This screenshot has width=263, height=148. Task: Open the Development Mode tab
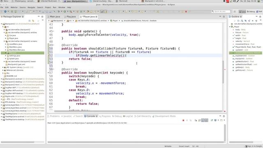164,116
